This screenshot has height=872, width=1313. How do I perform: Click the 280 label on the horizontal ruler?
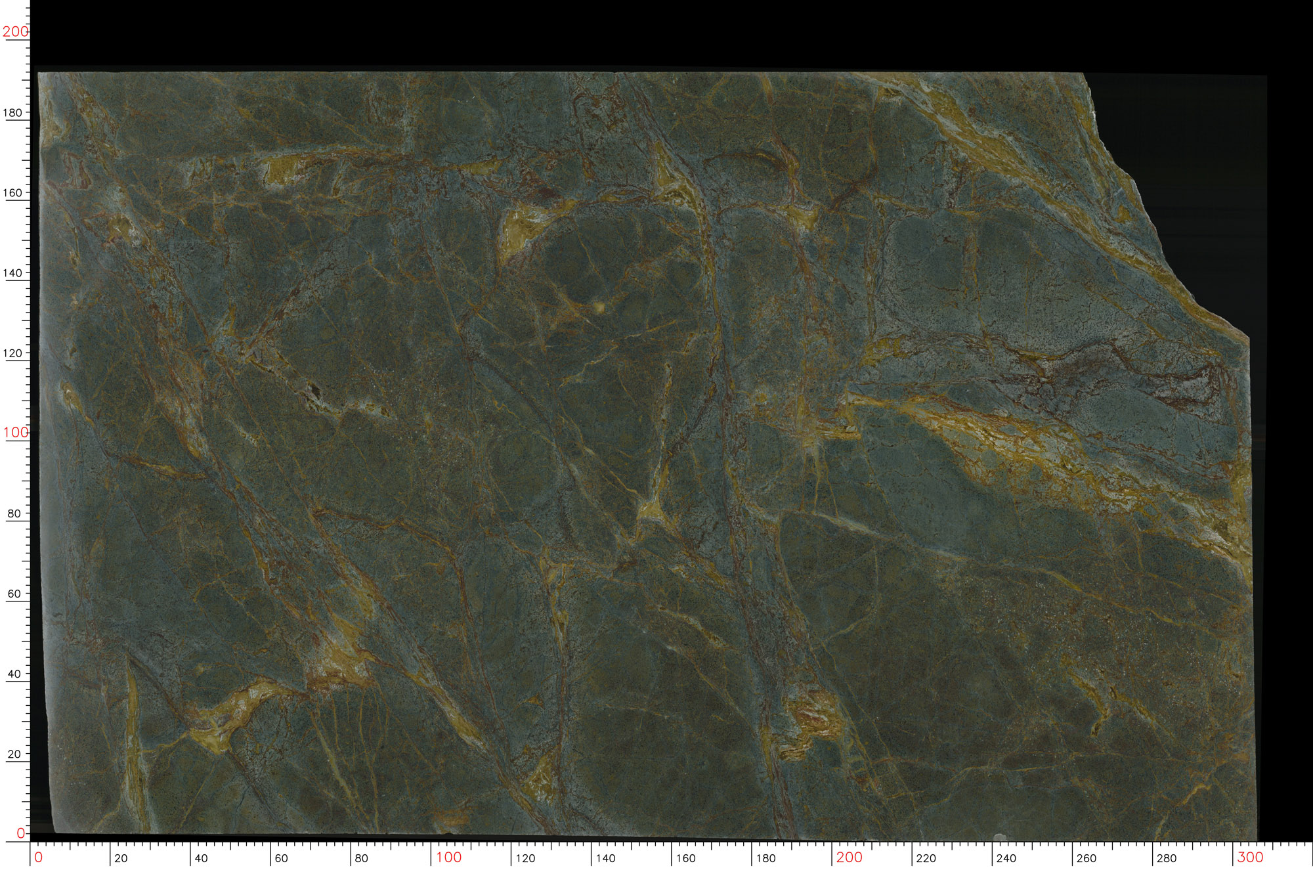point(1167,858)
